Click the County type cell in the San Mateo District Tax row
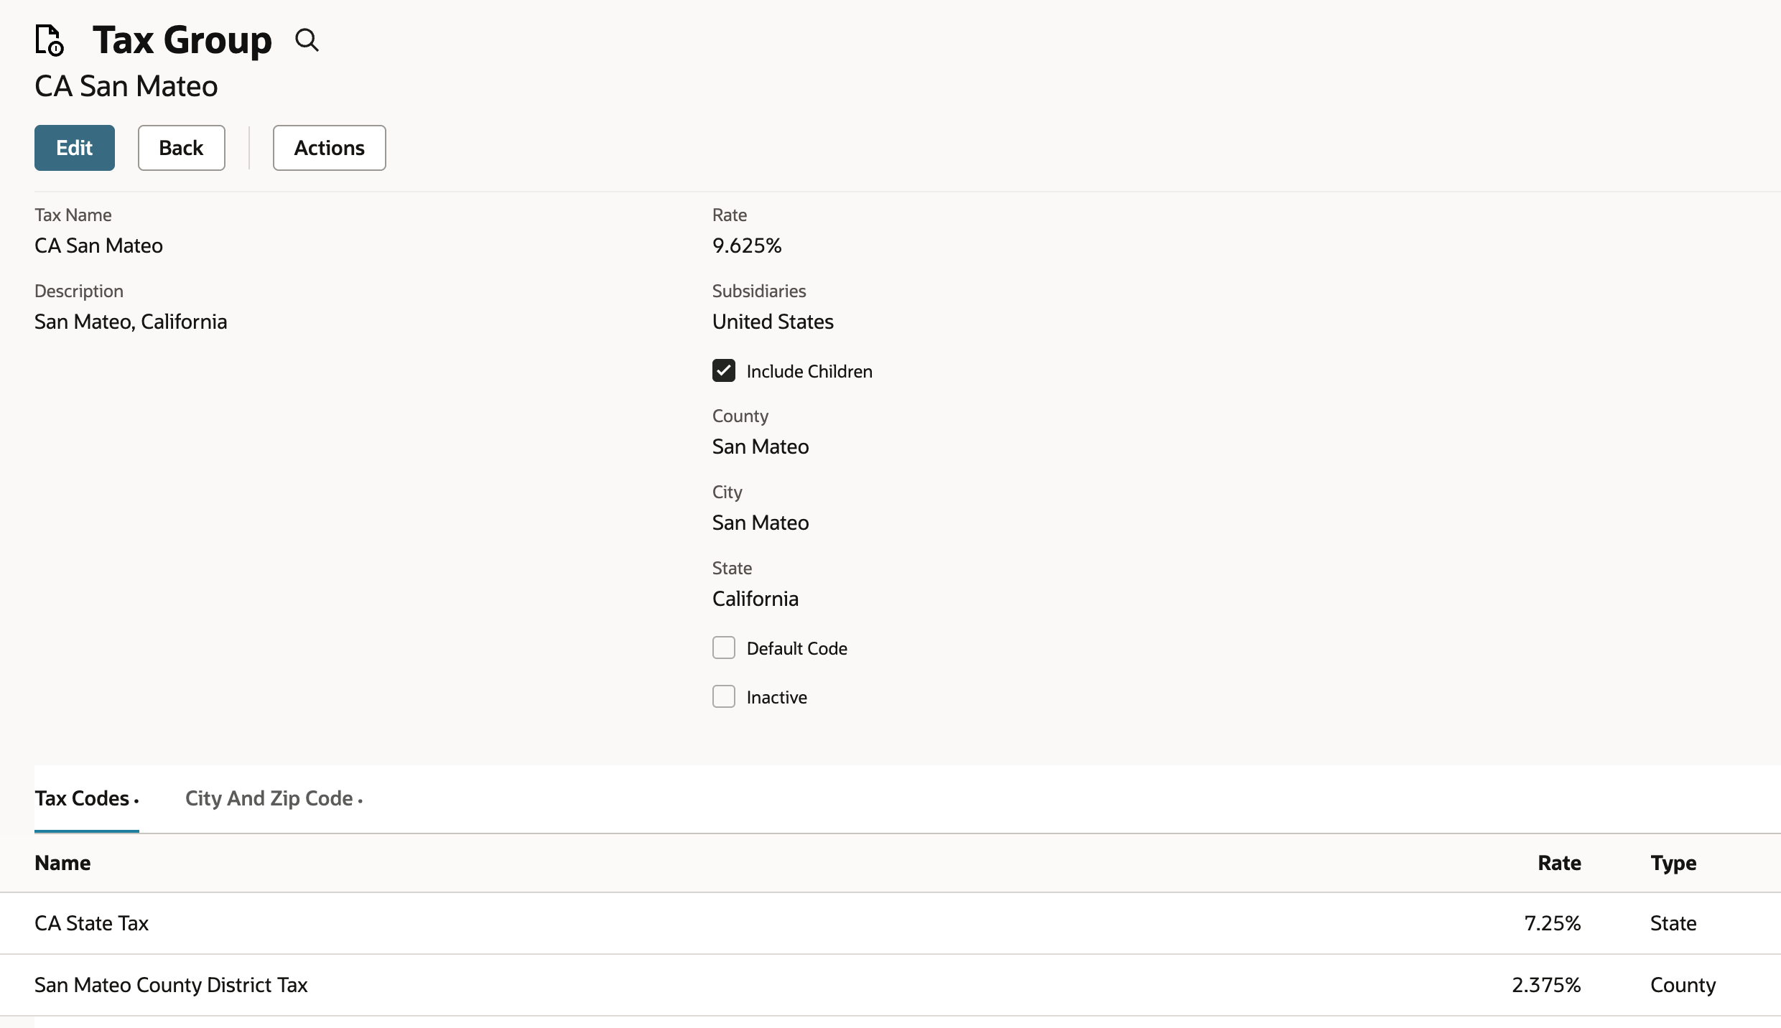 coord(1683,985)
